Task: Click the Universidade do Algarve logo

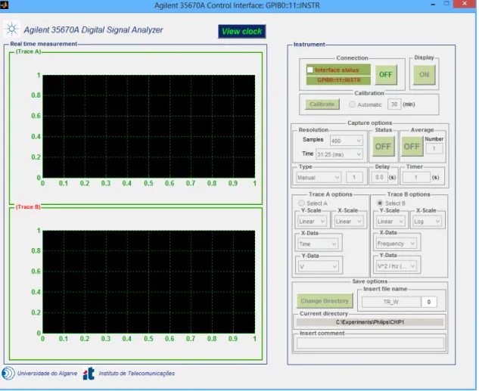Action: point(8,373)
